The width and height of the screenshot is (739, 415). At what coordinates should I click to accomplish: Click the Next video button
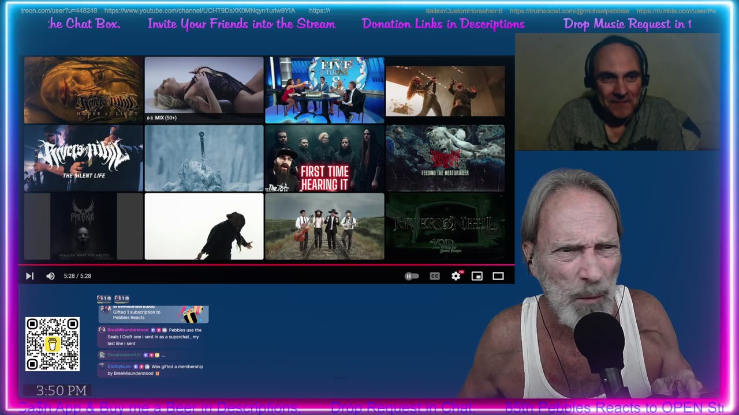[29, 276]
